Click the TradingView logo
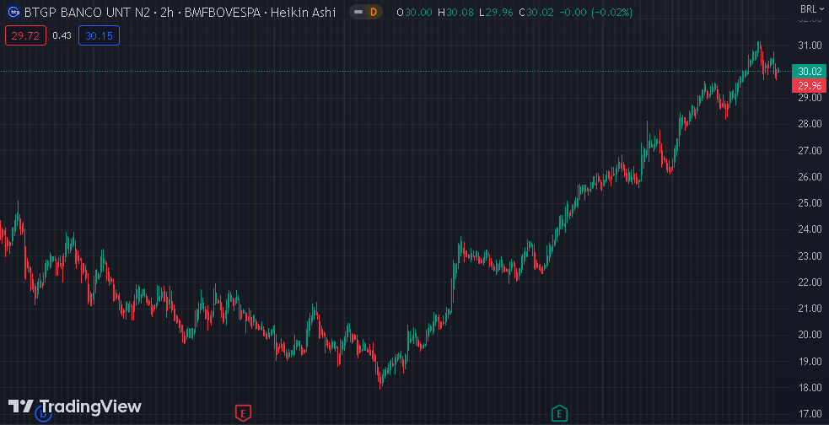 75,406
